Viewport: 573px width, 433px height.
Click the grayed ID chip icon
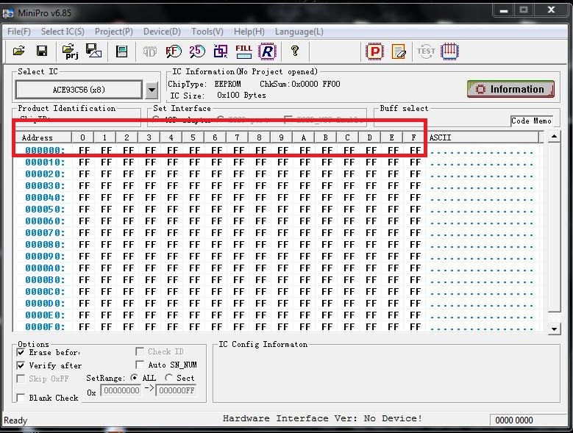[149, 51]
